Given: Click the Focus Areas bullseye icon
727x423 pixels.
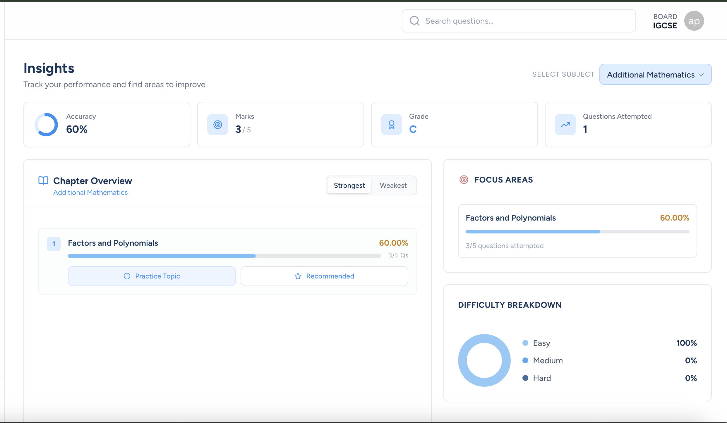Looking at the screenshot, I should (463, 180).
